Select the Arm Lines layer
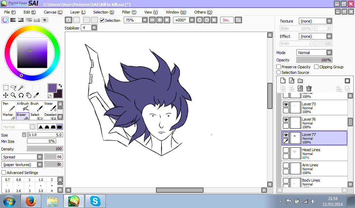This screenshot has width=355, height=208. tap(314, 168)
